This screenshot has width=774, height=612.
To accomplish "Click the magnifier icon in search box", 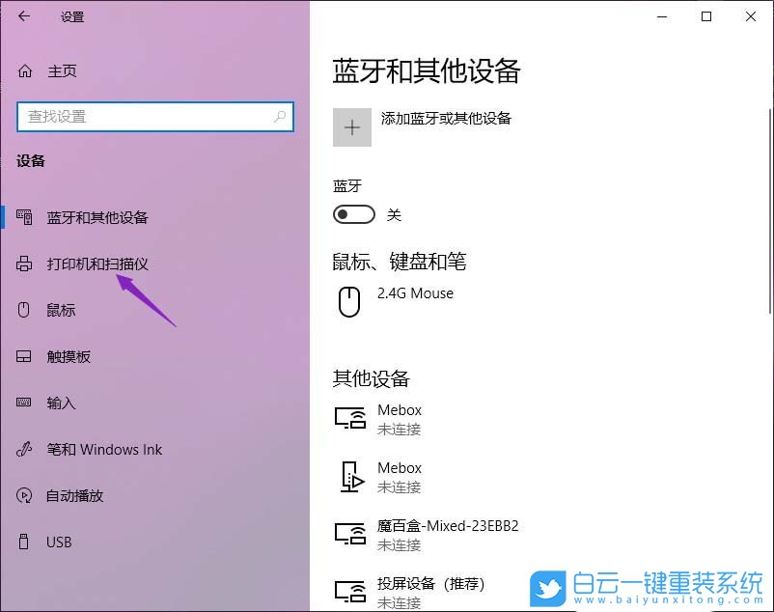I will tap(280, 116).
